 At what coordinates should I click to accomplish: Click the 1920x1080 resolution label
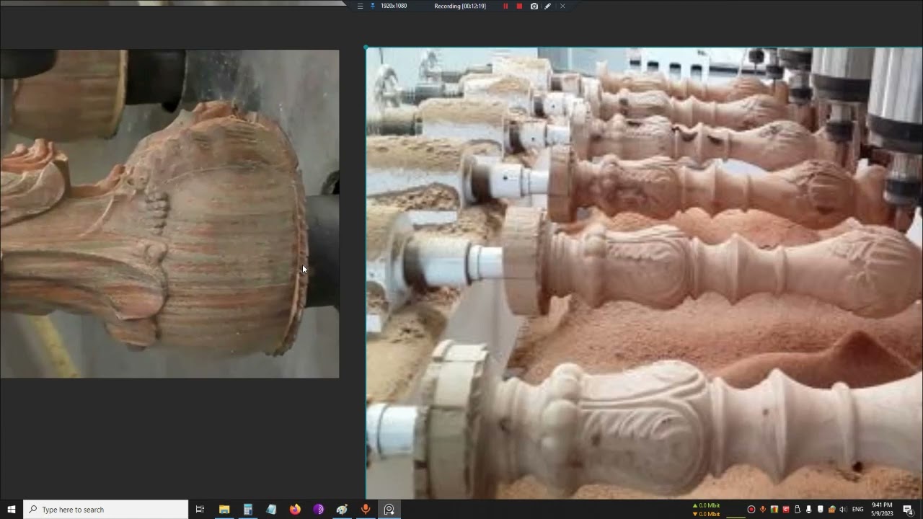(x=394, y=6)
